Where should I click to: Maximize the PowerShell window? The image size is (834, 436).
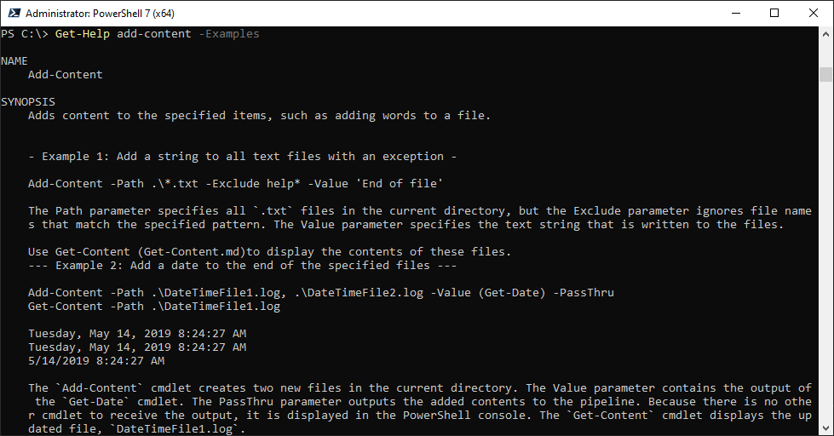tap(774, 13)
